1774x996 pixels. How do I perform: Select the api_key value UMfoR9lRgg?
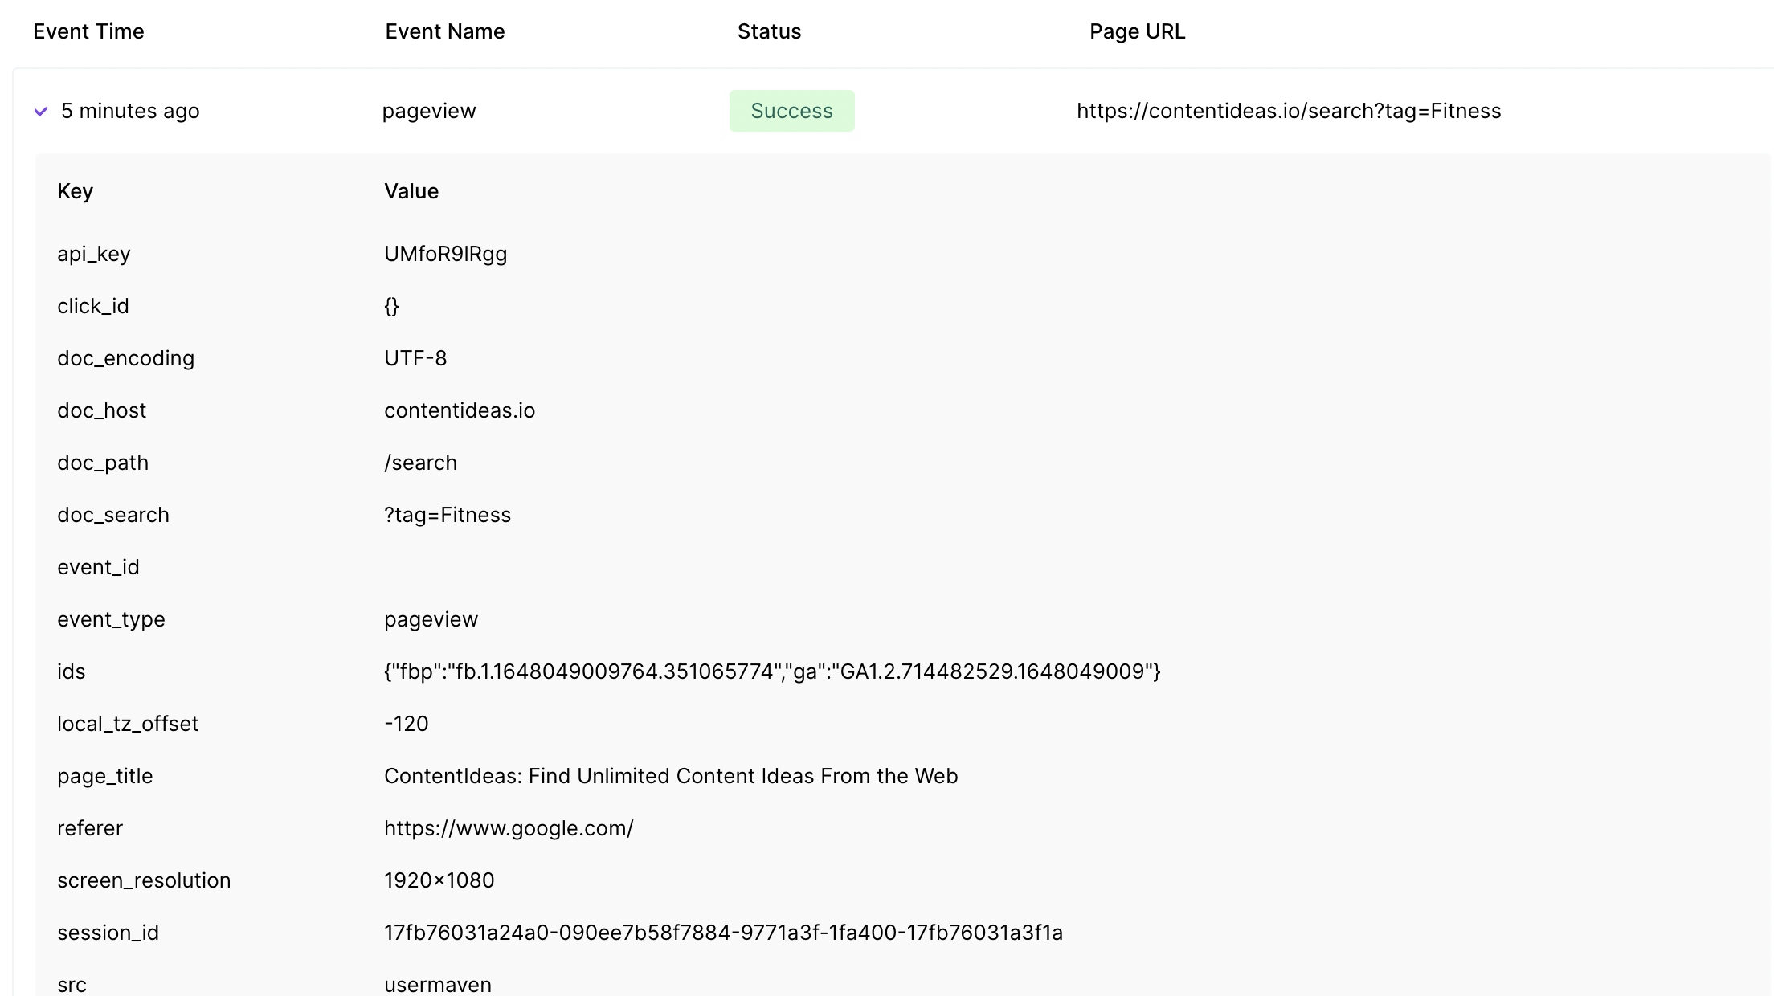[446, 254]
